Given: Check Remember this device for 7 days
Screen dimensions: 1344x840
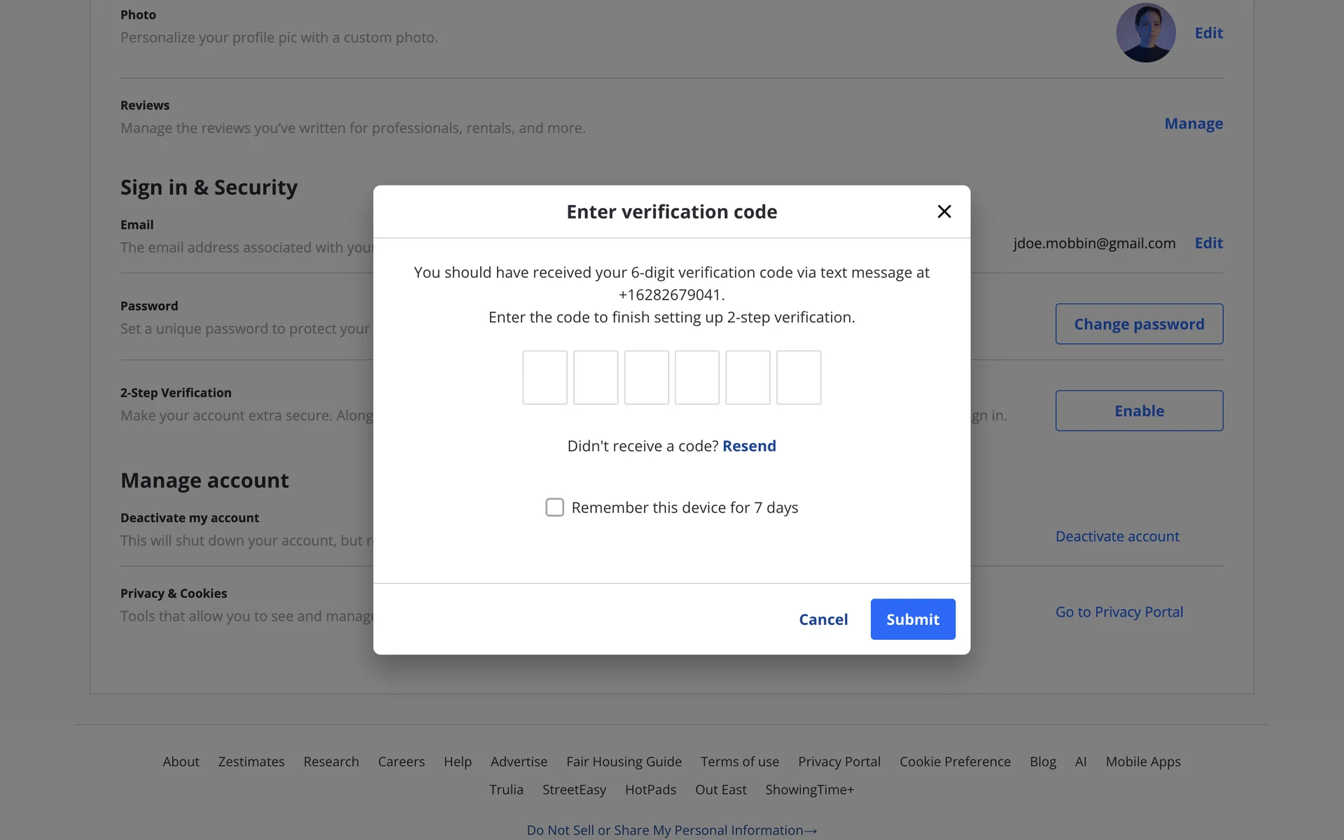Looking at the screenshot, I should [554, 507].
